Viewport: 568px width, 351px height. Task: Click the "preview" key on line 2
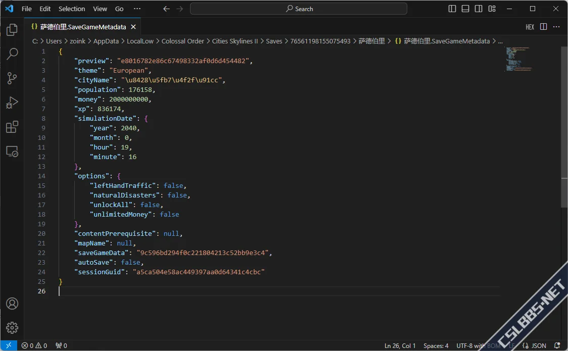(x=92, y=61)
